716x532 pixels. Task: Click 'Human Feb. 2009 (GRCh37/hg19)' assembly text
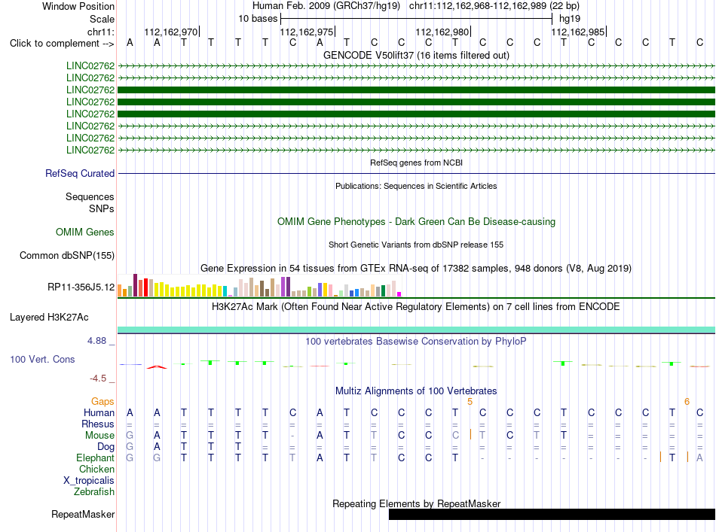[x=326, y=6]
